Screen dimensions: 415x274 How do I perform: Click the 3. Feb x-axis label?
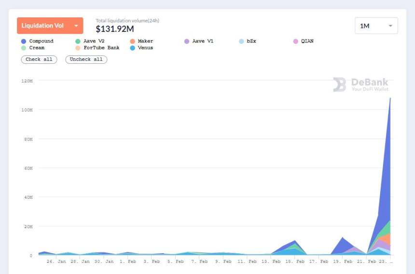[152, 261]
